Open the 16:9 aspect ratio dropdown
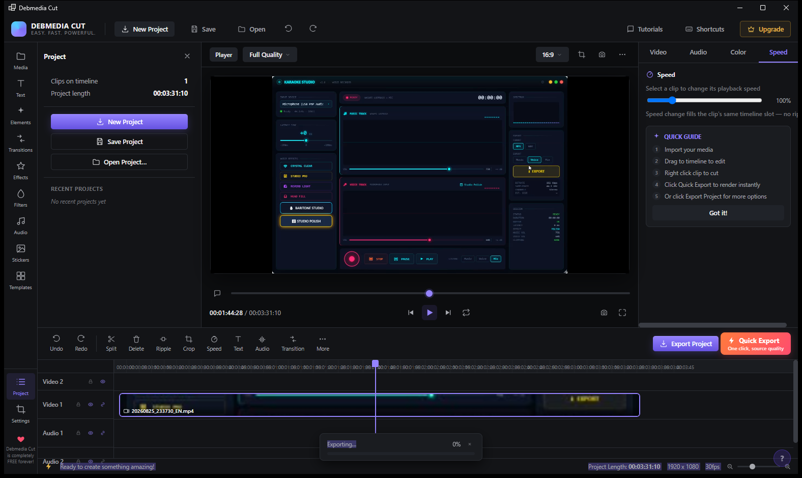The height and width of the screenshot is (478, 802). point(552,54)
